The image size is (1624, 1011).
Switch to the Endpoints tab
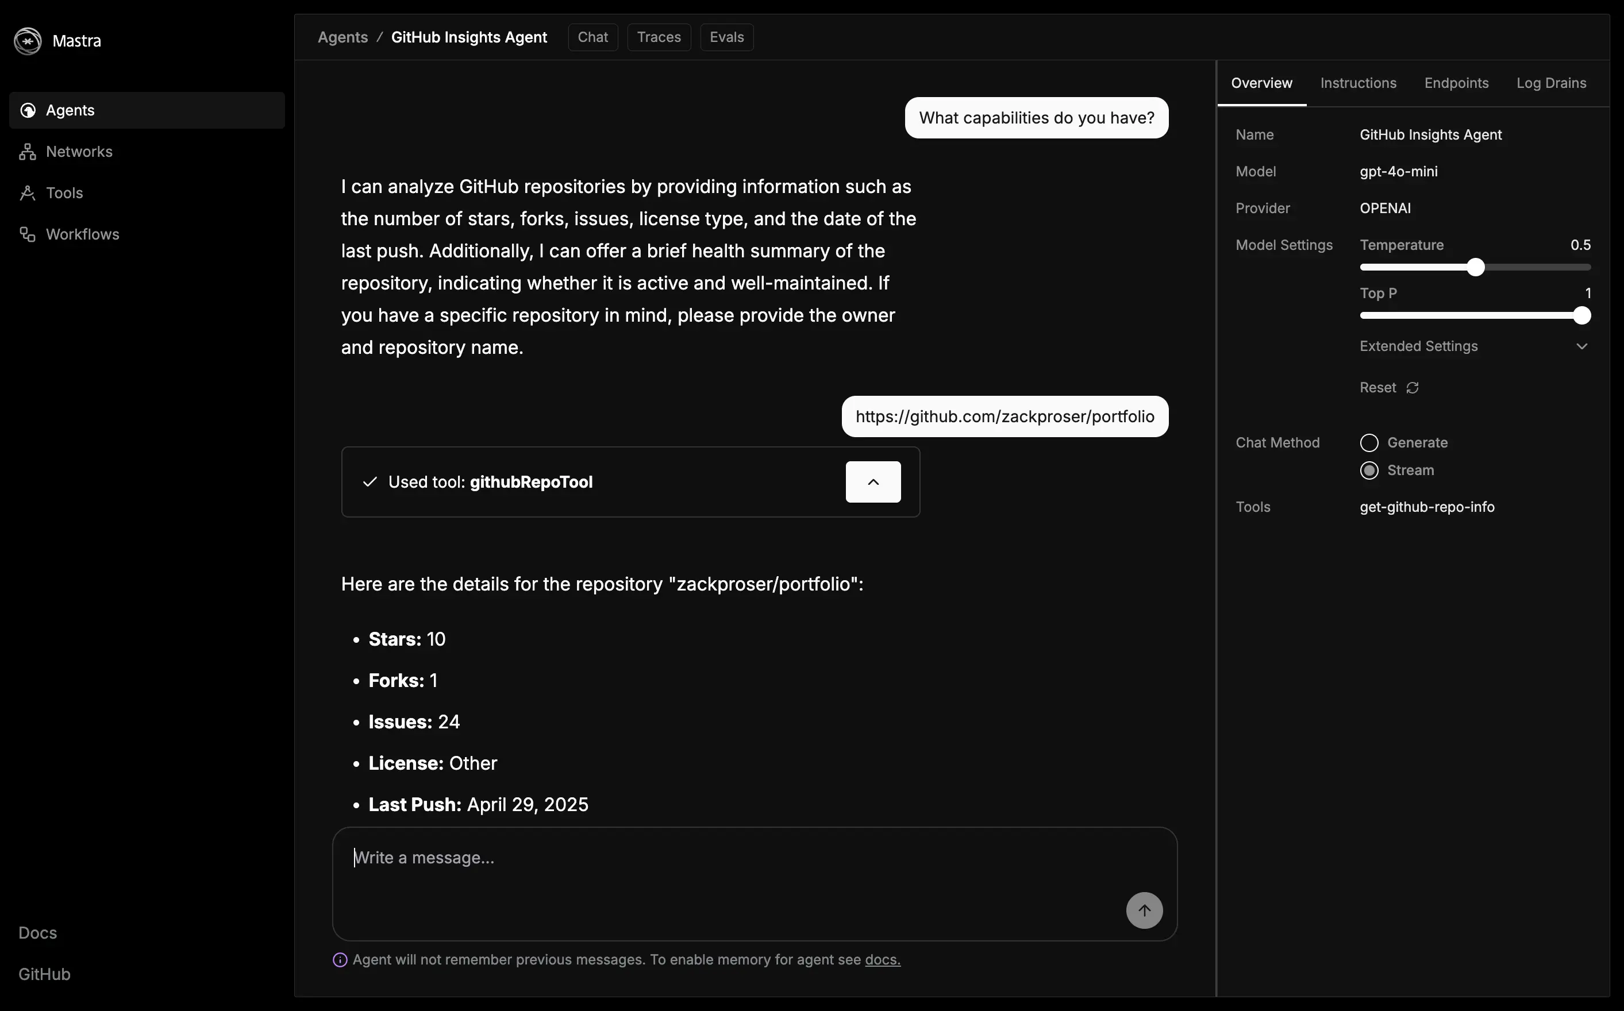pyautogui.click(x=1456, y=83)
